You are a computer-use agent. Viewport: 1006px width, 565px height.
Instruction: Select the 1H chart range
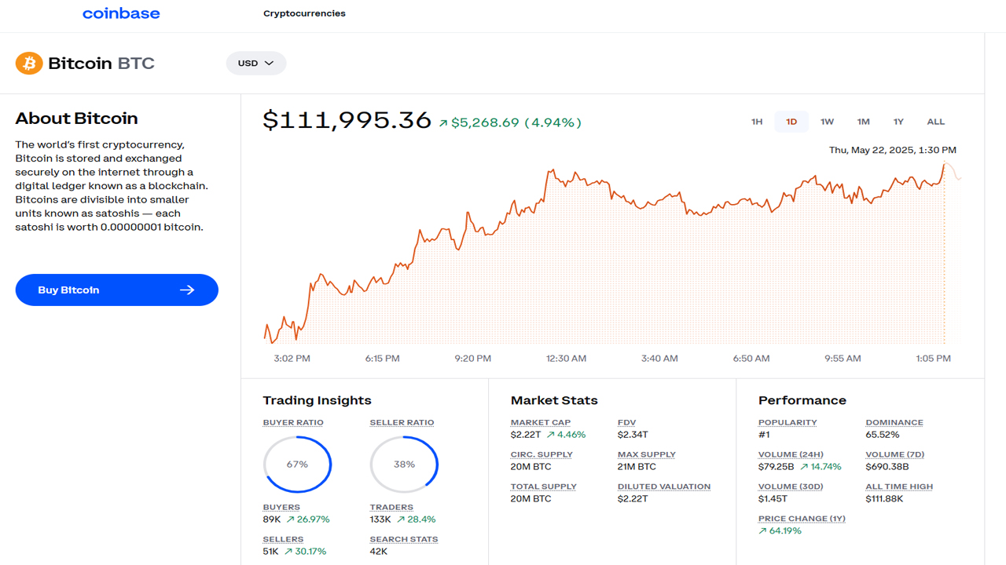757,122
